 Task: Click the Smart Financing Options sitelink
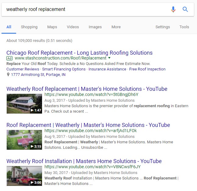point(64,69)
